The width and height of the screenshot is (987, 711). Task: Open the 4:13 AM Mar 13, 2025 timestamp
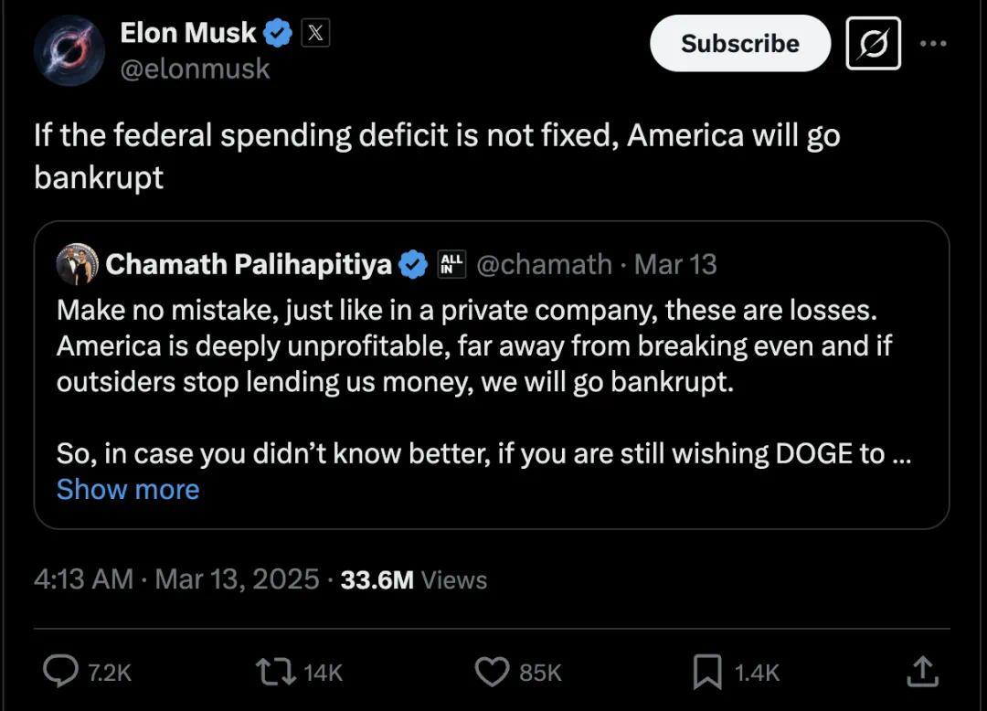tap(176, 578)
